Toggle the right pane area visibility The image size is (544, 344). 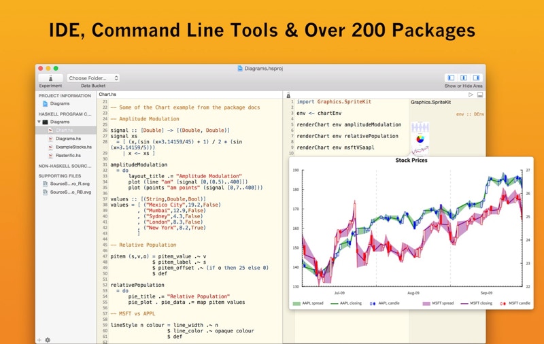(477, 78)
